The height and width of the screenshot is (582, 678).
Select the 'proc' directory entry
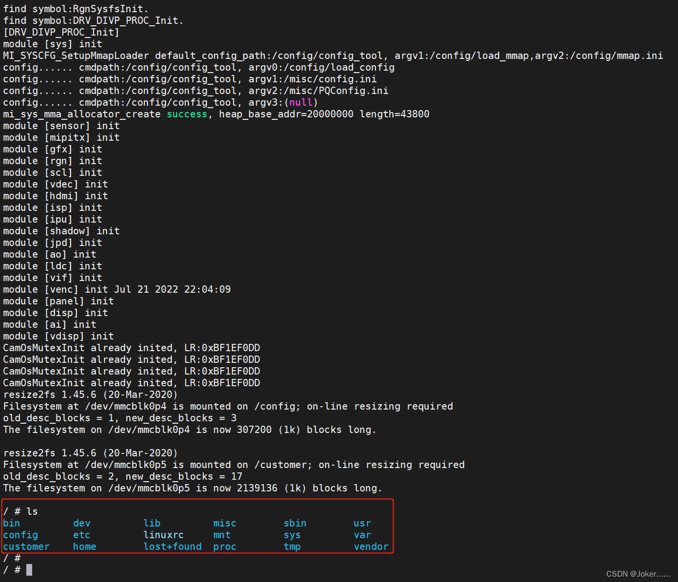tap(225, 546)
